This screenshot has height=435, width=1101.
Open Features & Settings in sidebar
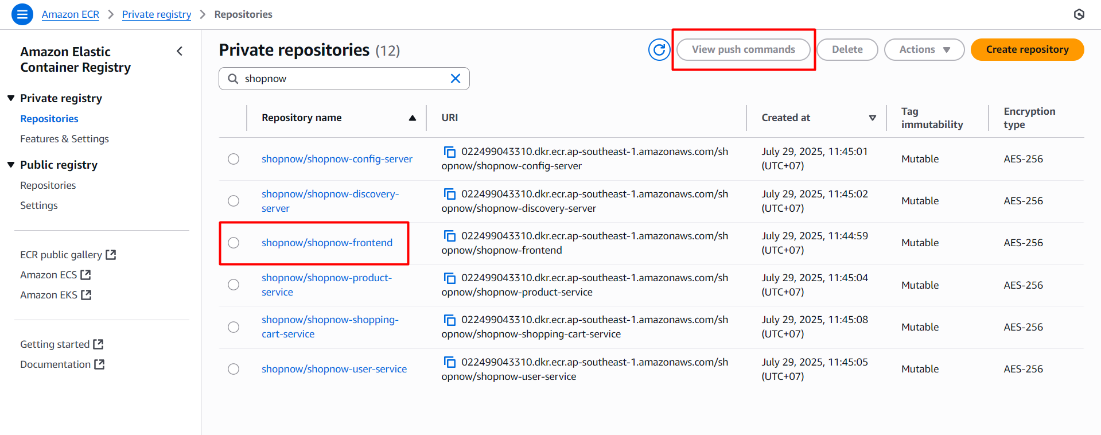64,139
